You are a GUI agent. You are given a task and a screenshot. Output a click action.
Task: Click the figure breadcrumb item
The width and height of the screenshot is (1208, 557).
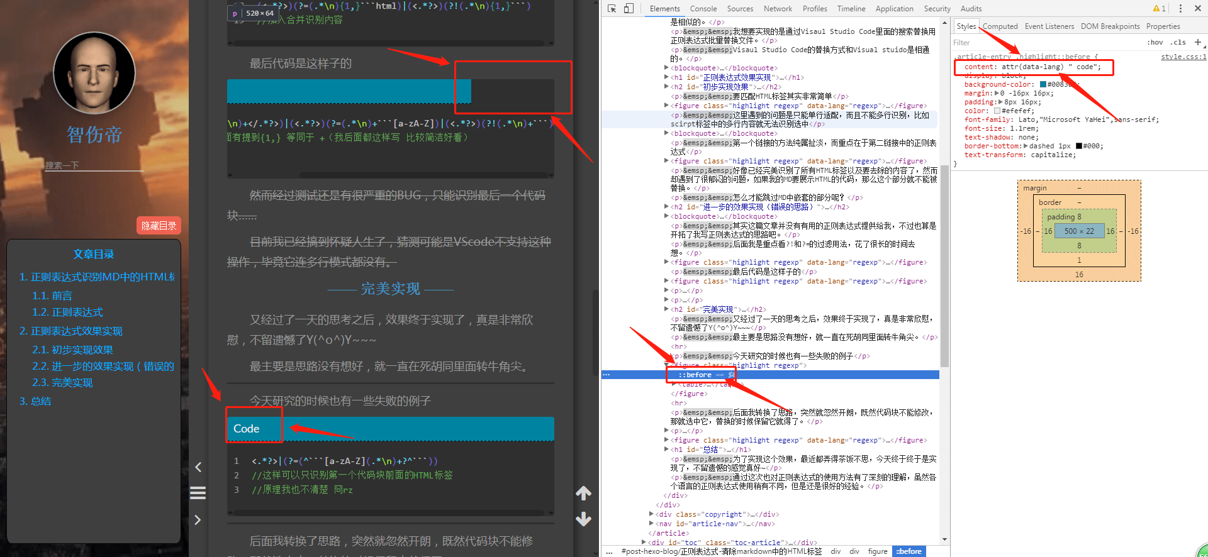tap(878, 551)
